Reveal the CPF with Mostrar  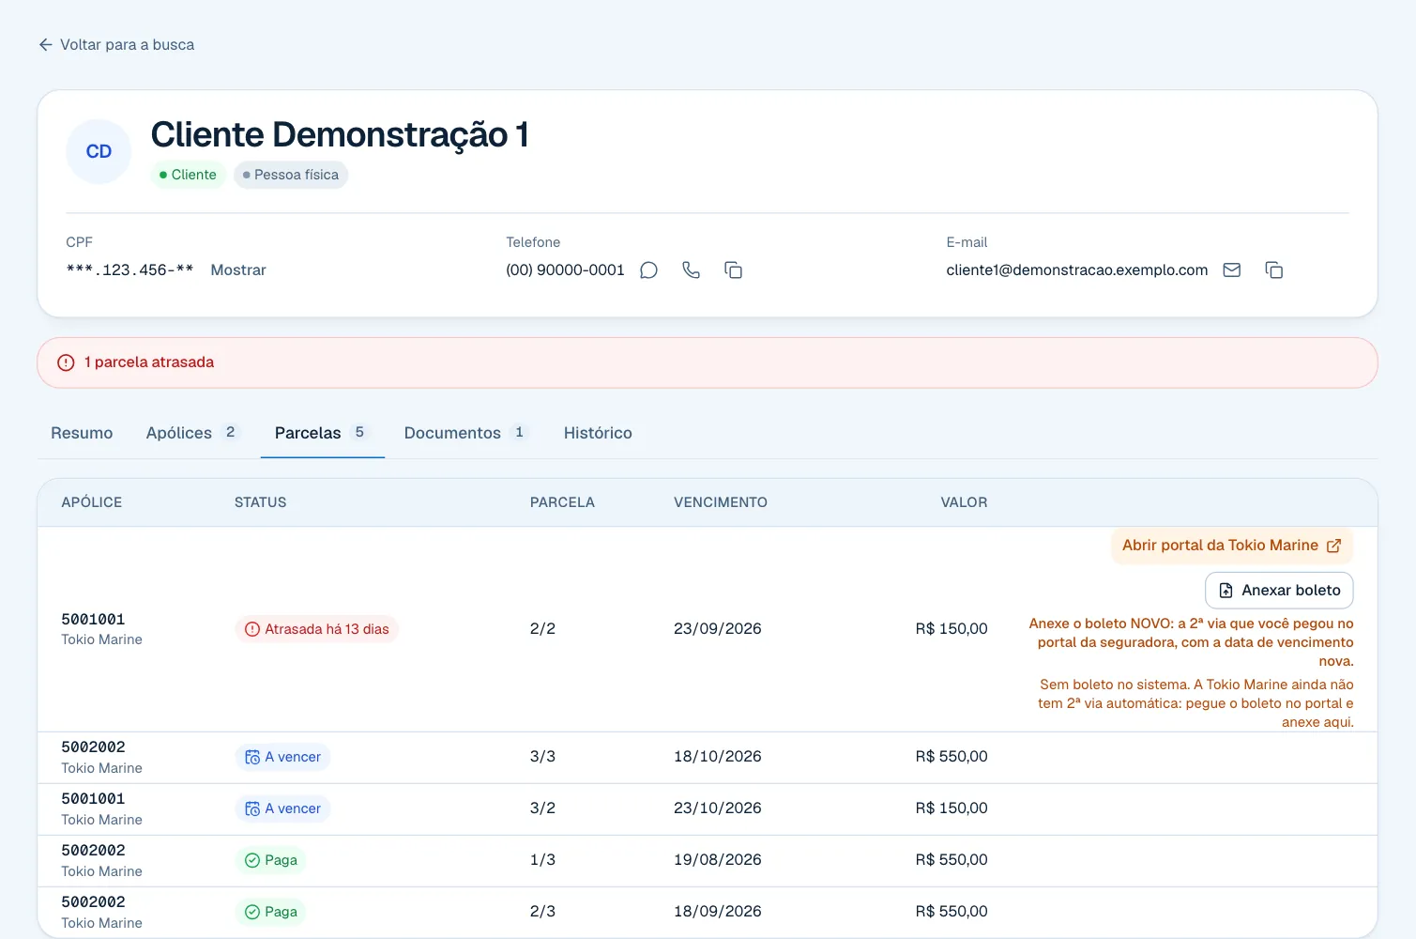pos(238,270)
